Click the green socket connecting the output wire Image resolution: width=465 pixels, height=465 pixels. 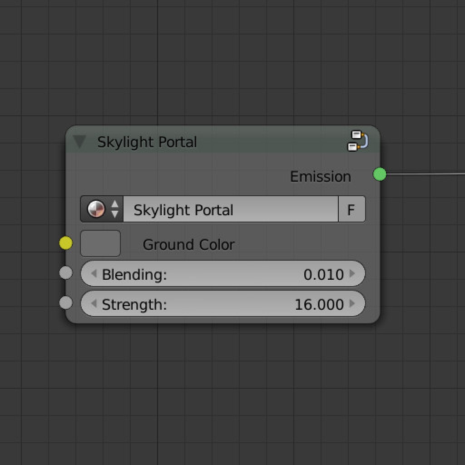380,174
